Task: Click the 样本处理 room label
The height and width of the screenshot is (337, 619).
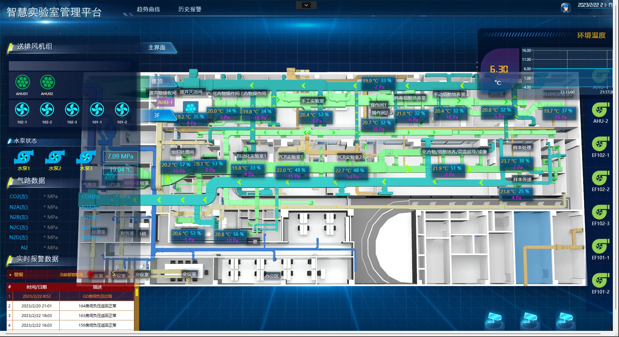Action: [522, 148]
